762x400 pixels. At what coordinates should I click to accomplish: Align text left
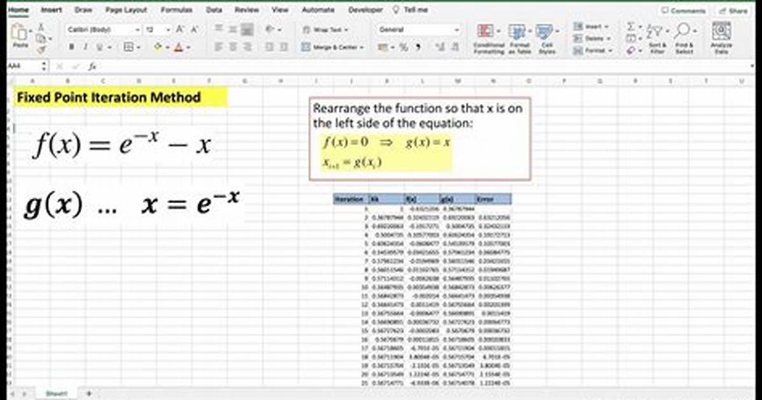click(219, 47)
